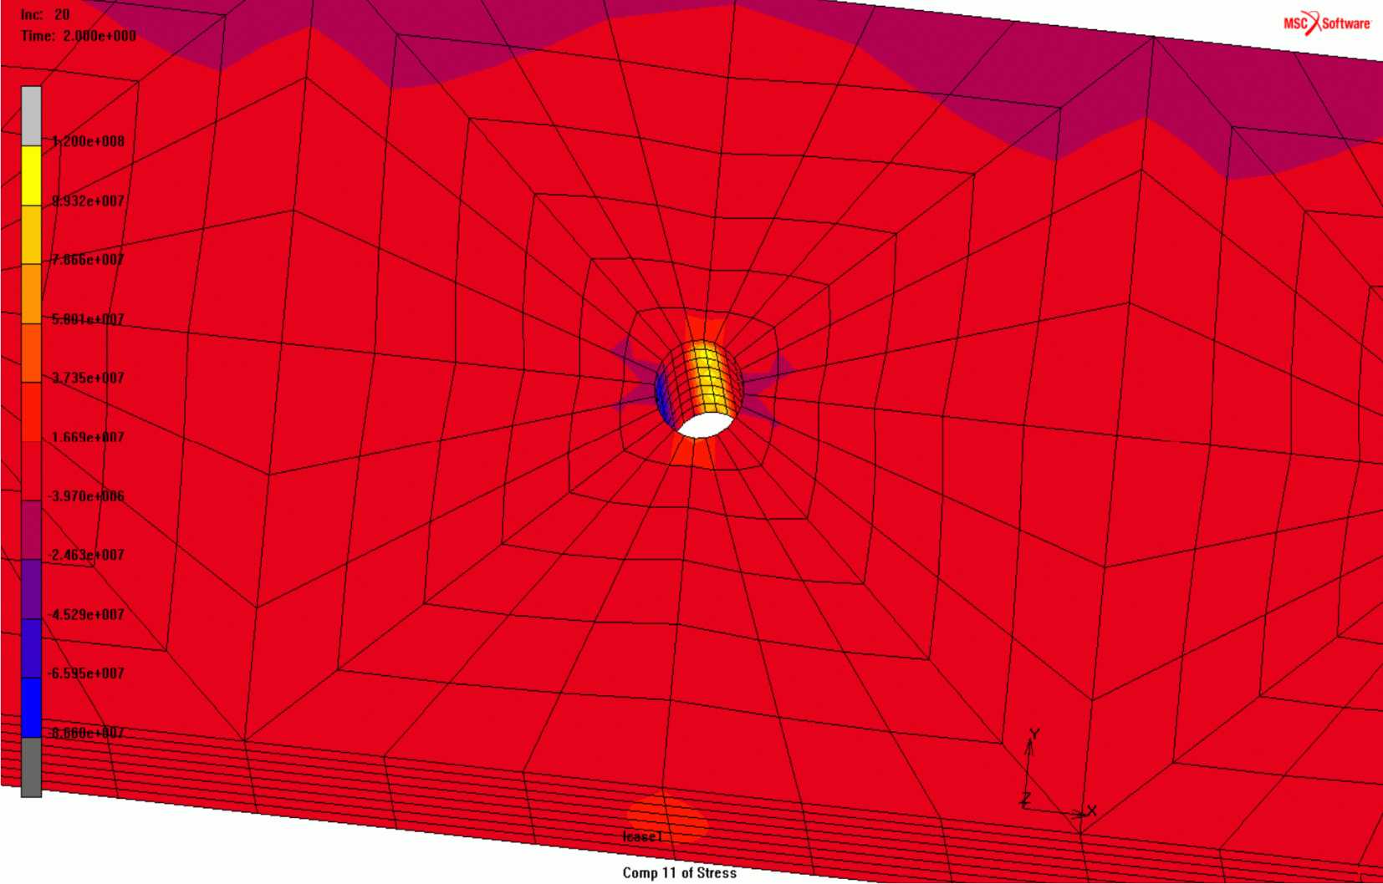The width and height of the screenshot is (1383, 884).
Task: Click the dark gray bottom legend swatch
Action: point(31,767)
